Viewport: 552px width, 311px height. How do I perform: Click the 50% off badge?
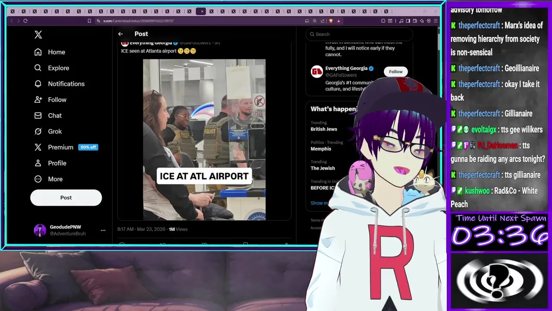pos(88,147)
